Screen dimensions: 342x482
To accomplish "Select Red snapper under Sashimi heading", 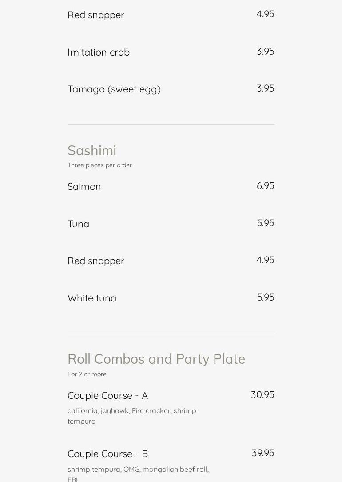I will click(96, 261).
